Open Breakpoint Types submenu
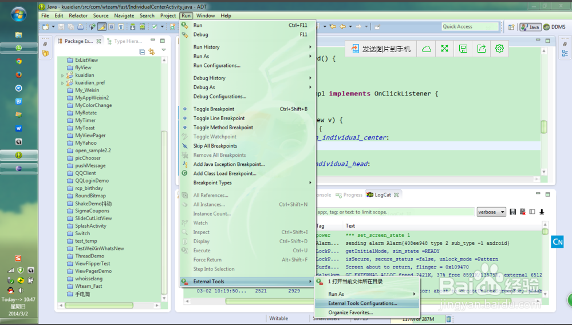 248,183
